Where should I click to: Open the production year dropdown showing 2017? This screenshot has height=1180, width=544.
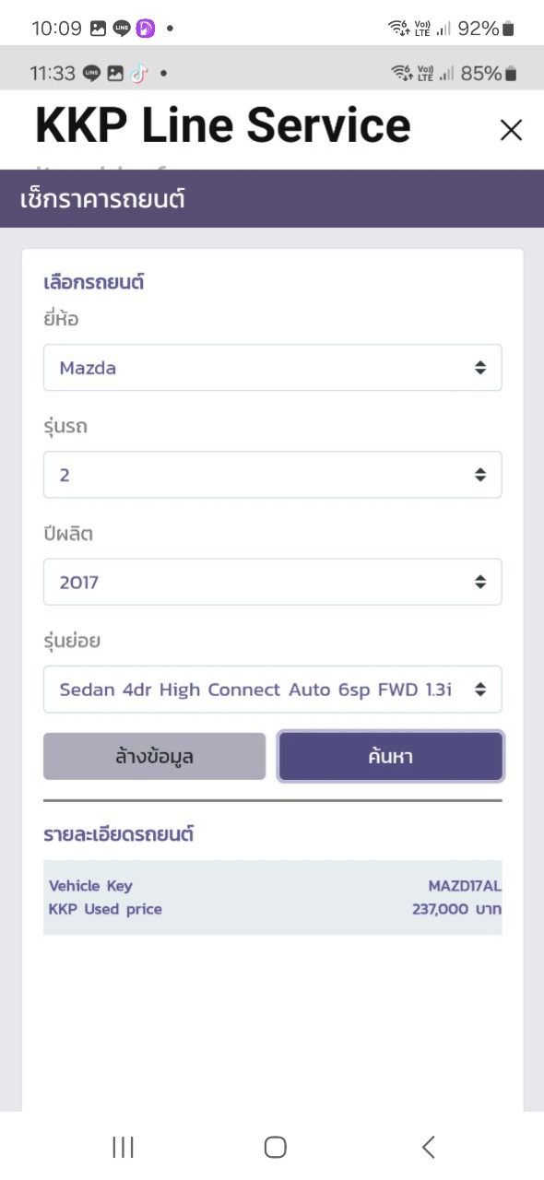273,582
